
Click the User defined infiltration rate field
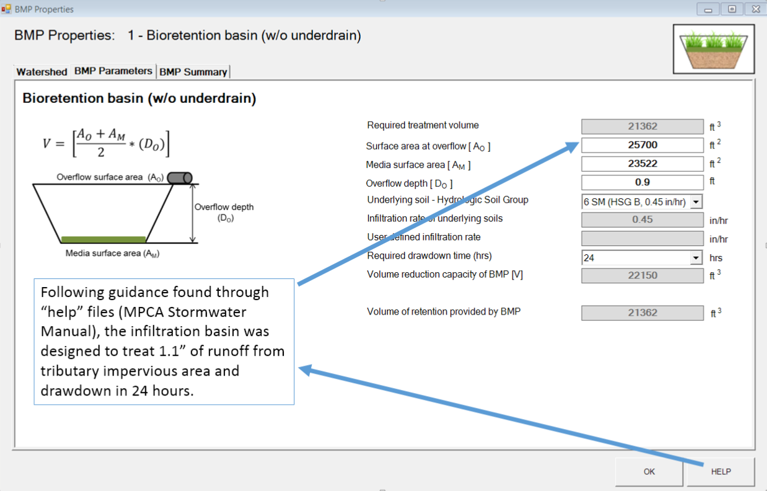coord(642,238)
